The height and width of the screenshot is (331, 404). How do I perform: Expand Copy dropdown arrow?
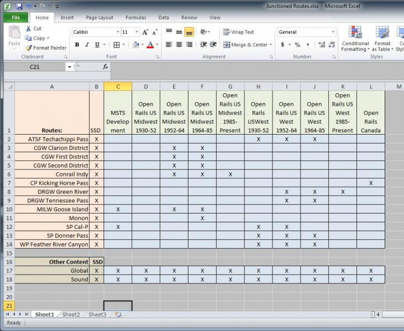[x=48, y=38]
